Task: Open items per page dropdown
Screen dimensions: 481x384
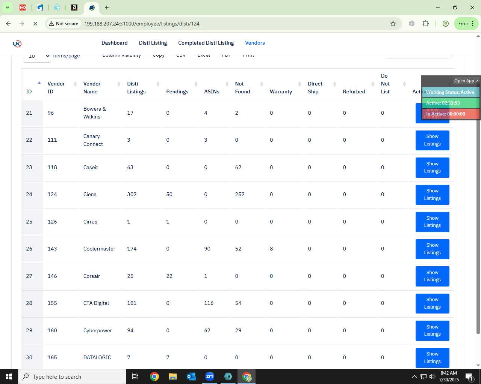Action: click(37, 57)
